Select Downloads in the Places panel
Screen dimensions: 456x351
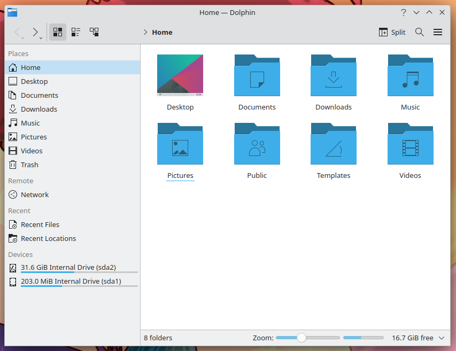[x=72, y=109]
